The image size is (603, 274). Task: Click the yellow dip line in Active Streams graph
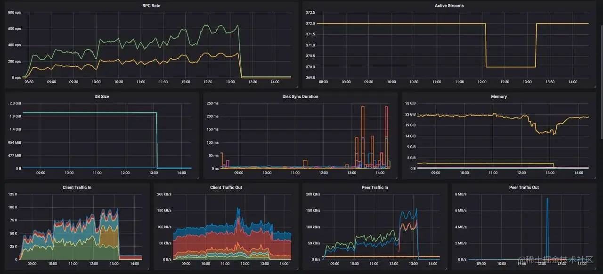click(x=511, y=67)
